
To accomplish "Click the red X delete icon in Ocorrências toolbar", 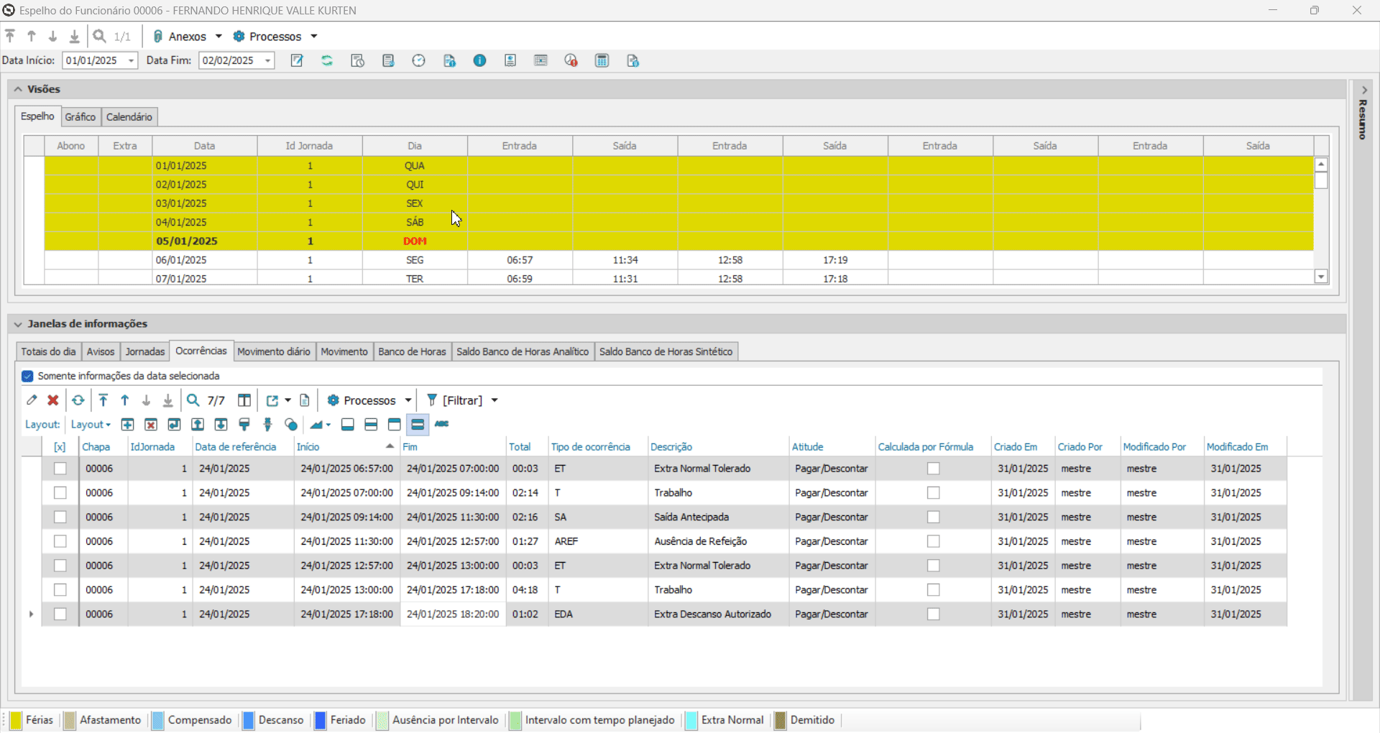I will point(53,400).
